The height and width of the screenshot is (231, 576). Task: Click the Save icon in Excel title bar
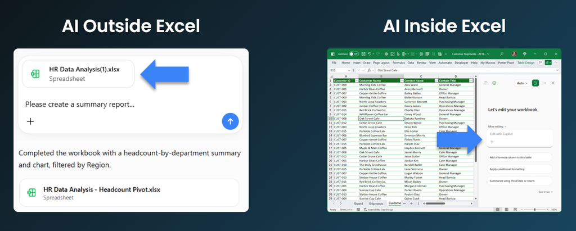pos(363,53)
